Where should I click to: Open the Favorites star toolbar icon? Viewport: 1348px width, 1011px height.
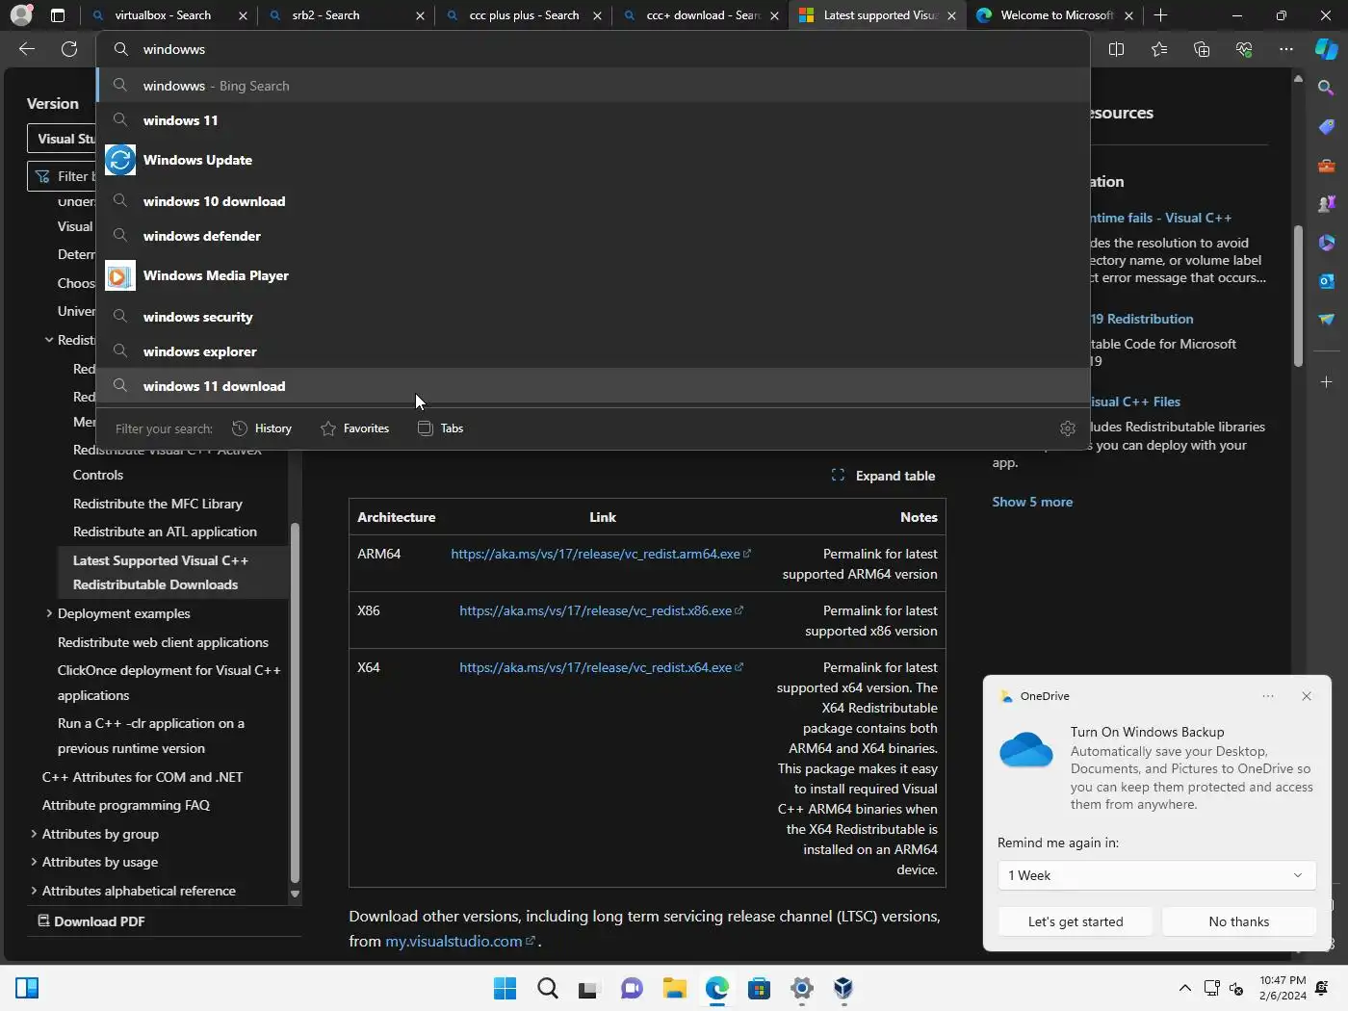point(1158,49)
